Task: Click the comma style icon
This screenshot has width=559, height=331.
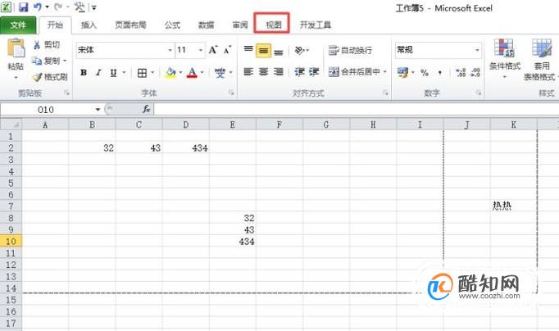Action: 440,73
